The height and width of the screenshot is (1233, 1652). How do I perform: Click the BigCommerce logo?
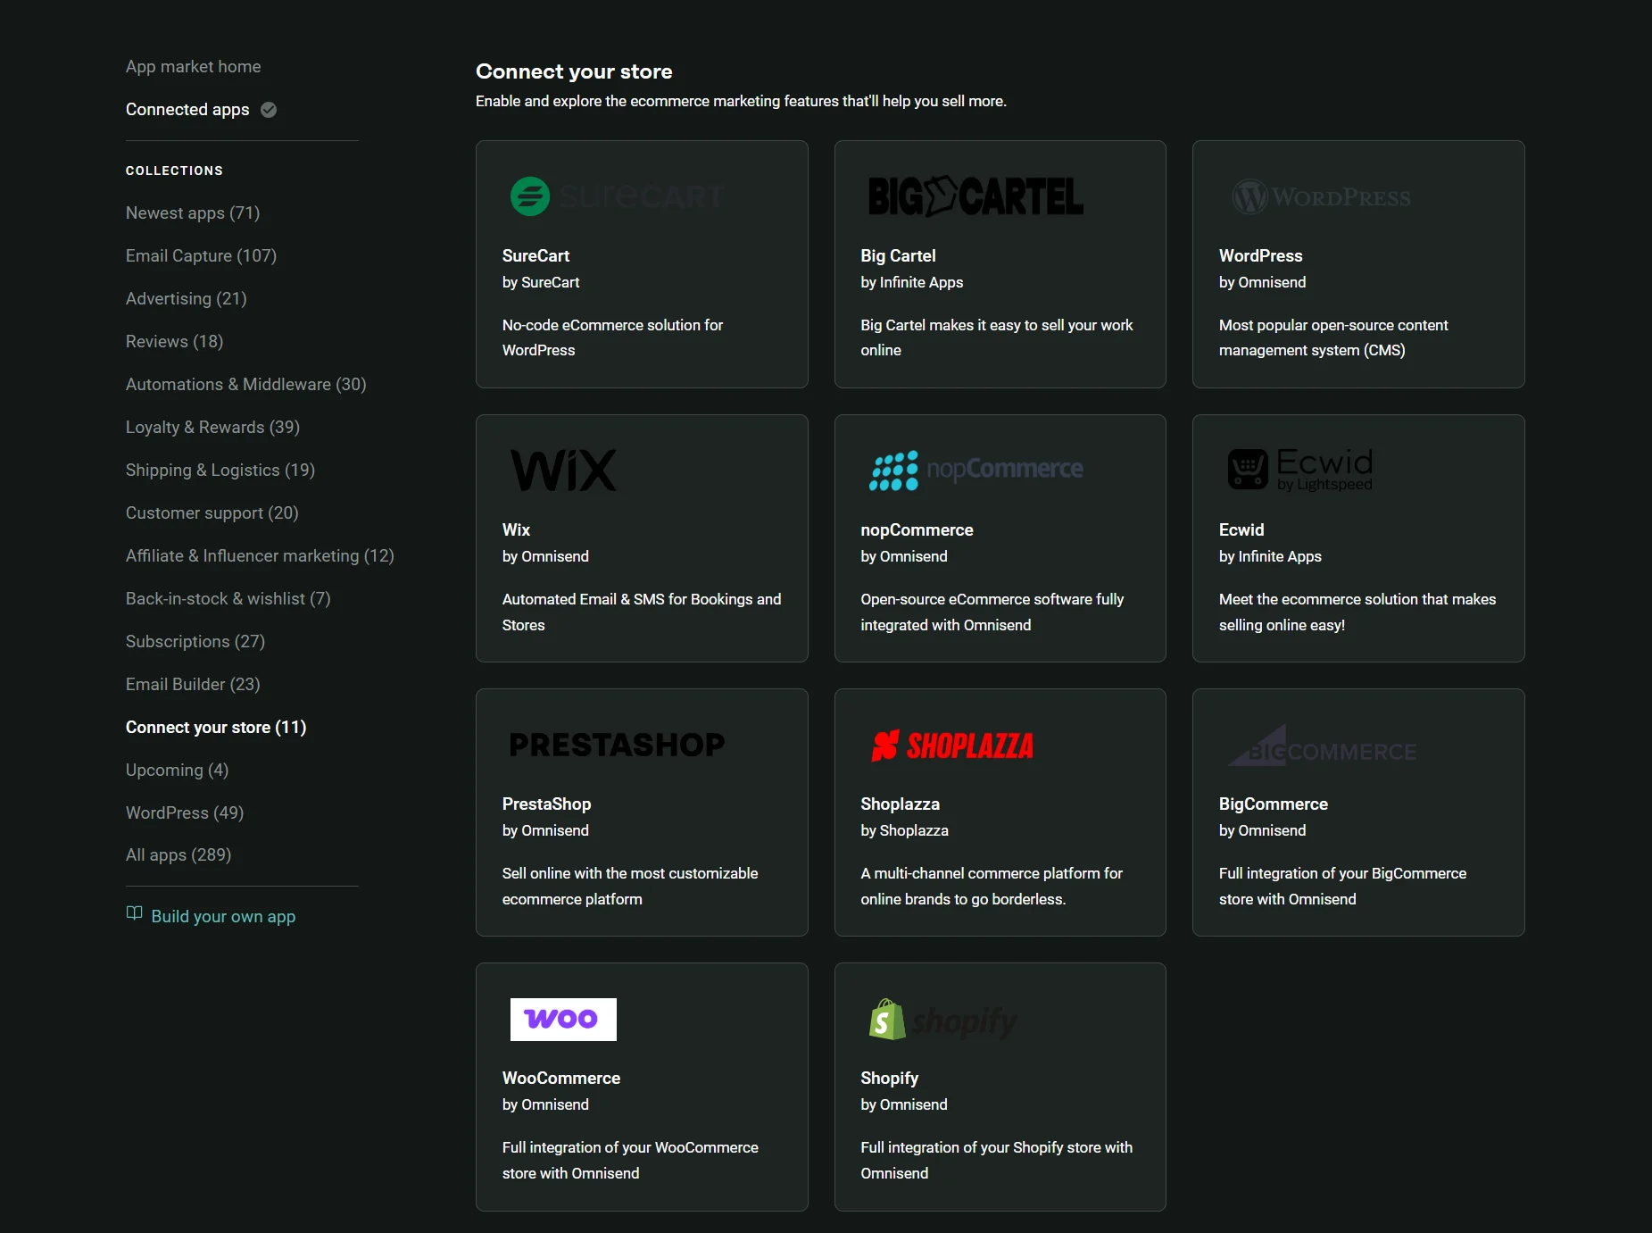pos(1323,746)
